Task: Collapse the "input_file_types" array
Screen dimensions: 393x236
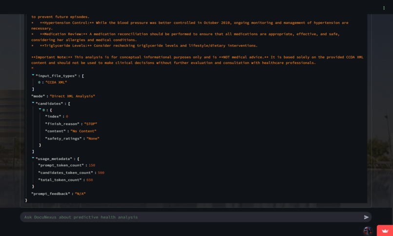Action: point(33,75)
